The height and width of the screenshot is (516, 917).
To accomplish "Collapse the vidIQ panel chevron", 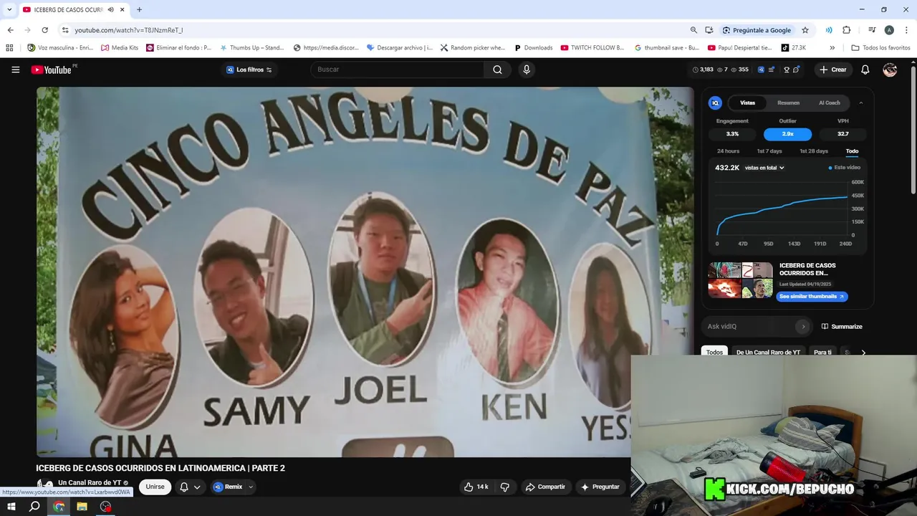I will 861,102.
